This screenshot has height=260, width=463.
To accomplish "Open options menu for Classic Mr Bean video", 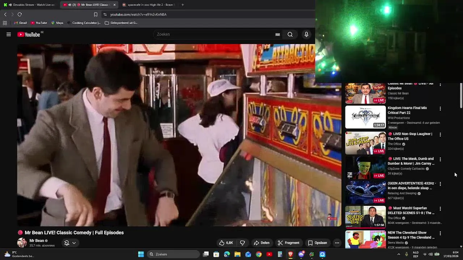I will click(x=440, y=84).
